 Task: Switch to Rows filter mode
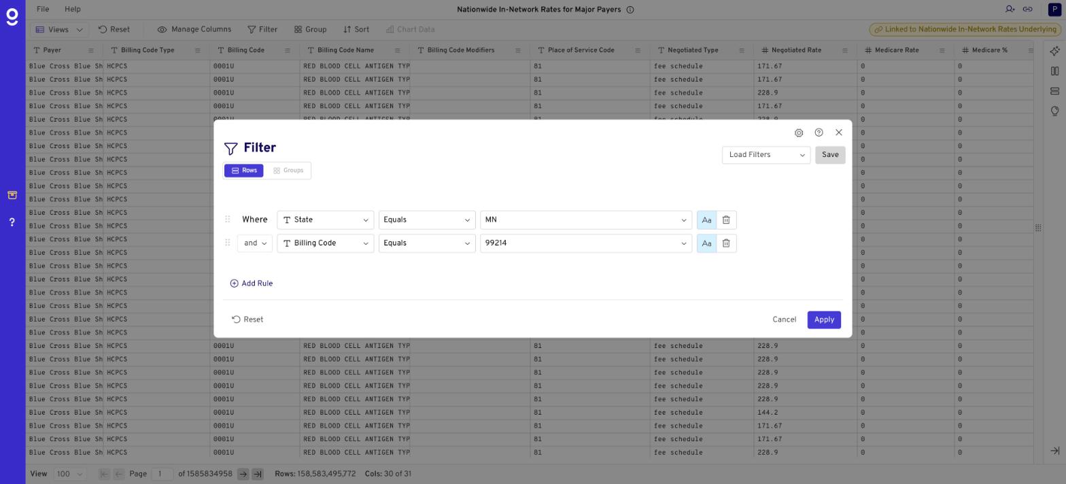coord(243,171)
